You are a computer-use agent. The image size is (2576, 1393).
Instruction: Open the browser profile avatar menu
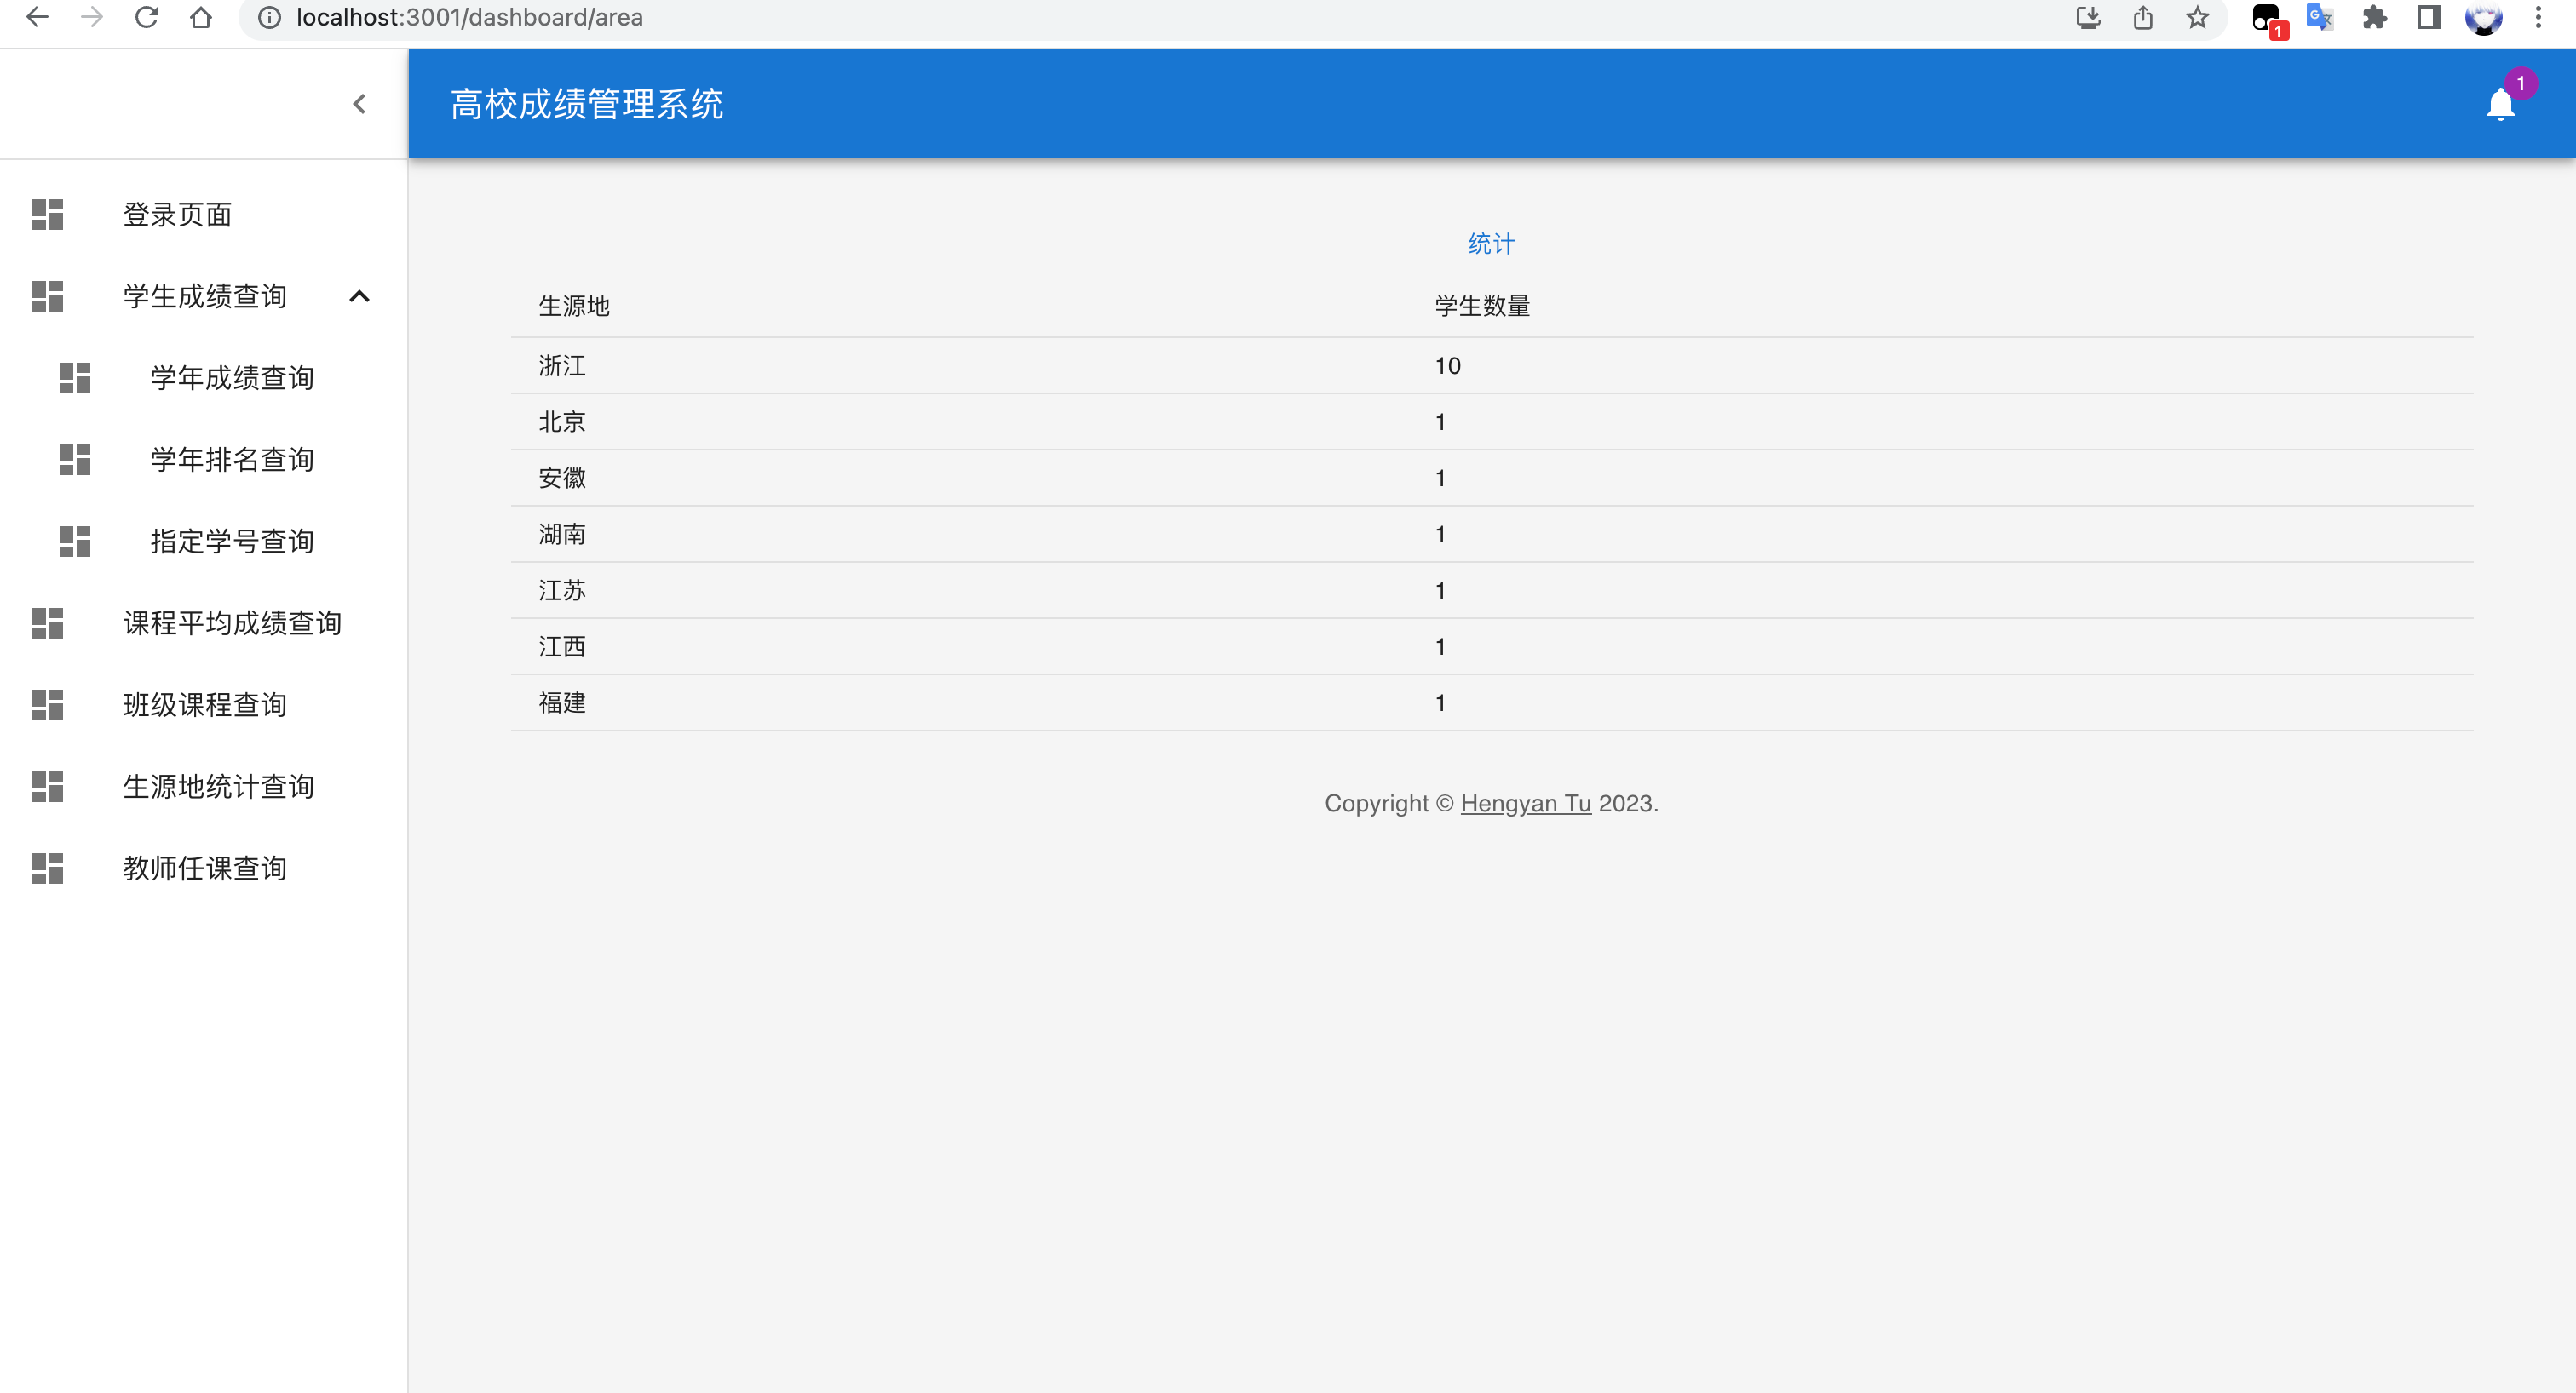tap(2483, 17)
